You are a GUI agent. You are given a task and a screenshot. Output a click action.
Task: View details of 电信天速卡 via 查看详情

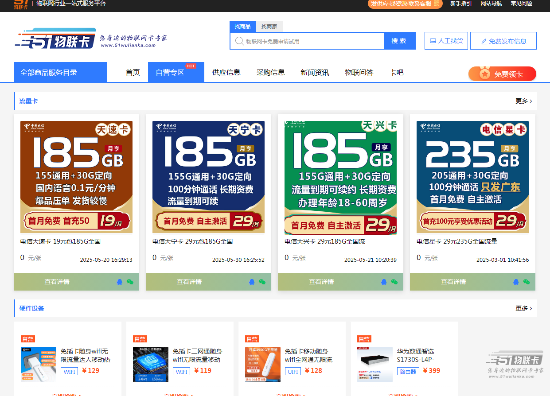click(x=57, y=282)
